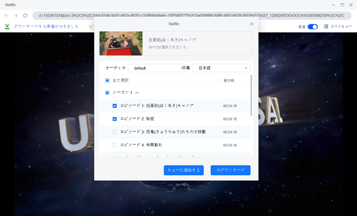
Task: Collapse the シーズン 1 chevron
Action: (x=137, y=92)
